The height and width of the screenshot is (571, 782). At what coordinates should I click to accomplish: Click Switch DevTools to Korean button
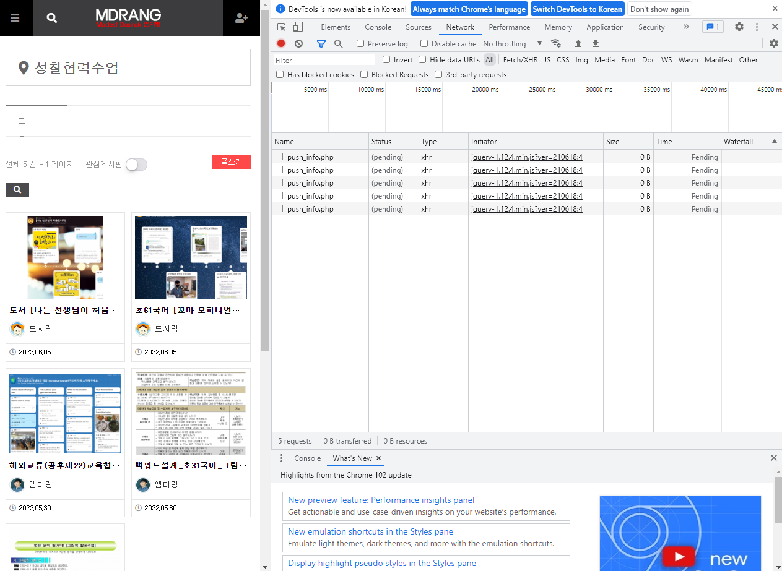(577, 9)
